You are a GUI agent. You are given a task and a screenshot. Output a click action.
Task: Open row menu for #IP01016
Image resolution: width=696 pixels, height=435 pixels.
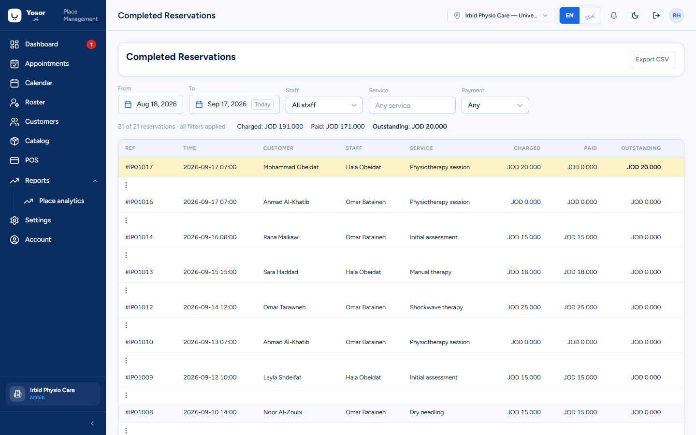pyautogui.click(x=126, y=220)
